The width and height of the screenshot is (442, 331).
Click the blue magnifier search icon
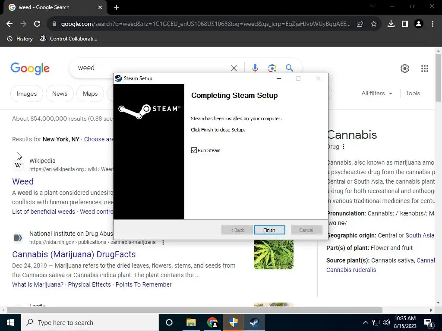289,68
